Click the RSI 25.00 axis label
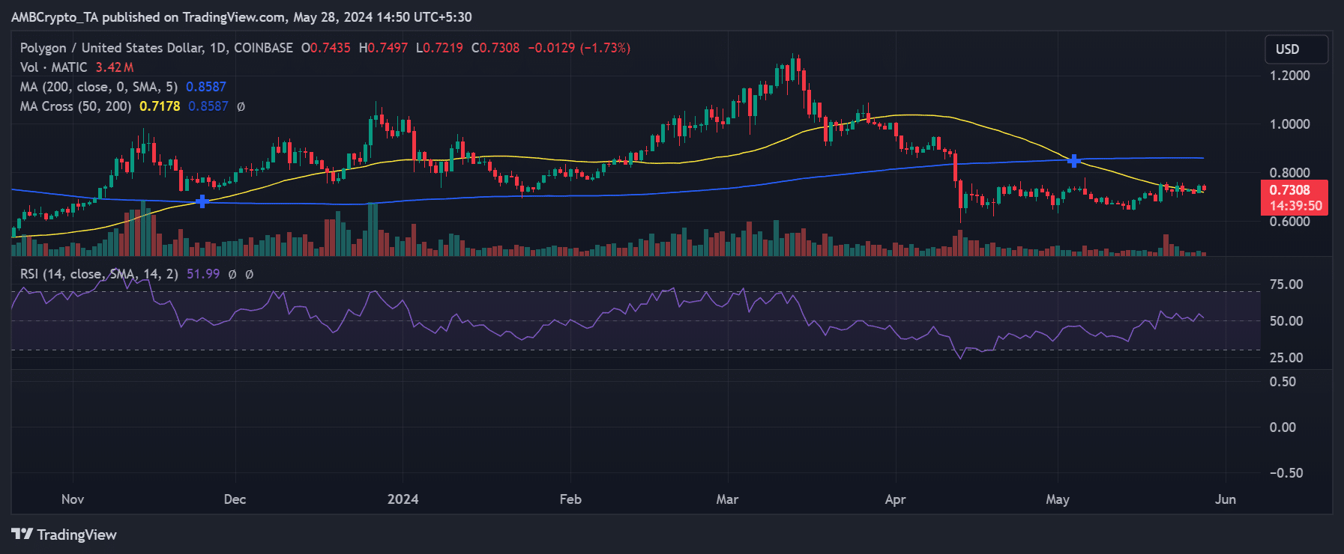This screenshot has width=1344, height=554. tap(1286, 358)
